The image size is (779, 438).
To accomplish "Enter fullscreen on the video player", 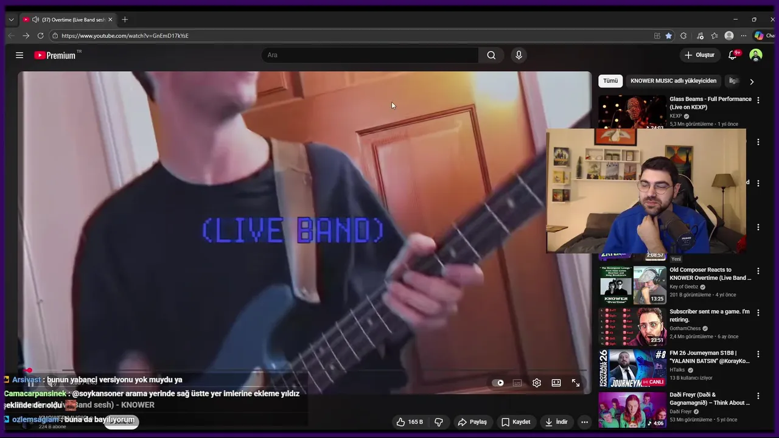I will click(x=576, y=383).
